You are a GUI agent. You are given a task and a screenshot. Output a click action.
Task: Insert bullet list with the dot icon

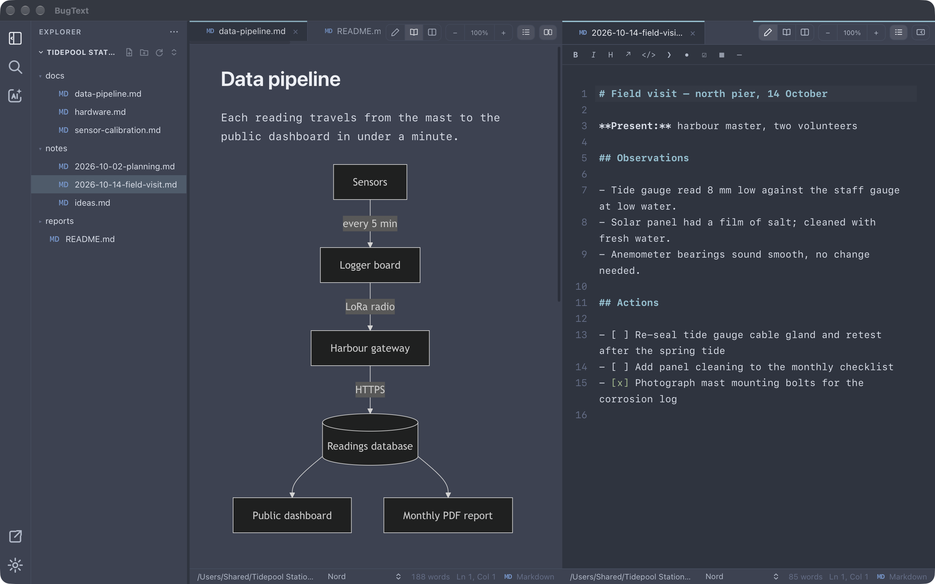point(687,55)
